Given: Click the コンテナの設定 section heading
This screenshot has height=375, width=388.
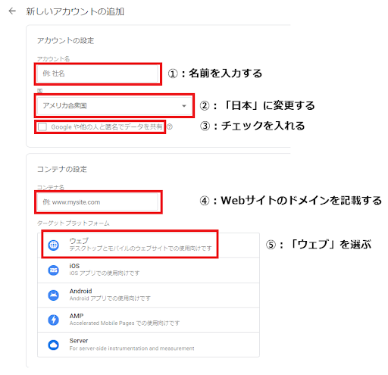Looking at the screenshot, I should point(62,169).
